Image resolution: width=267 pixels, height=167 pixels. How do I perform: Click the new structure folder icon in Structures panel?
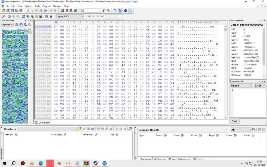[x=80, y=129]
